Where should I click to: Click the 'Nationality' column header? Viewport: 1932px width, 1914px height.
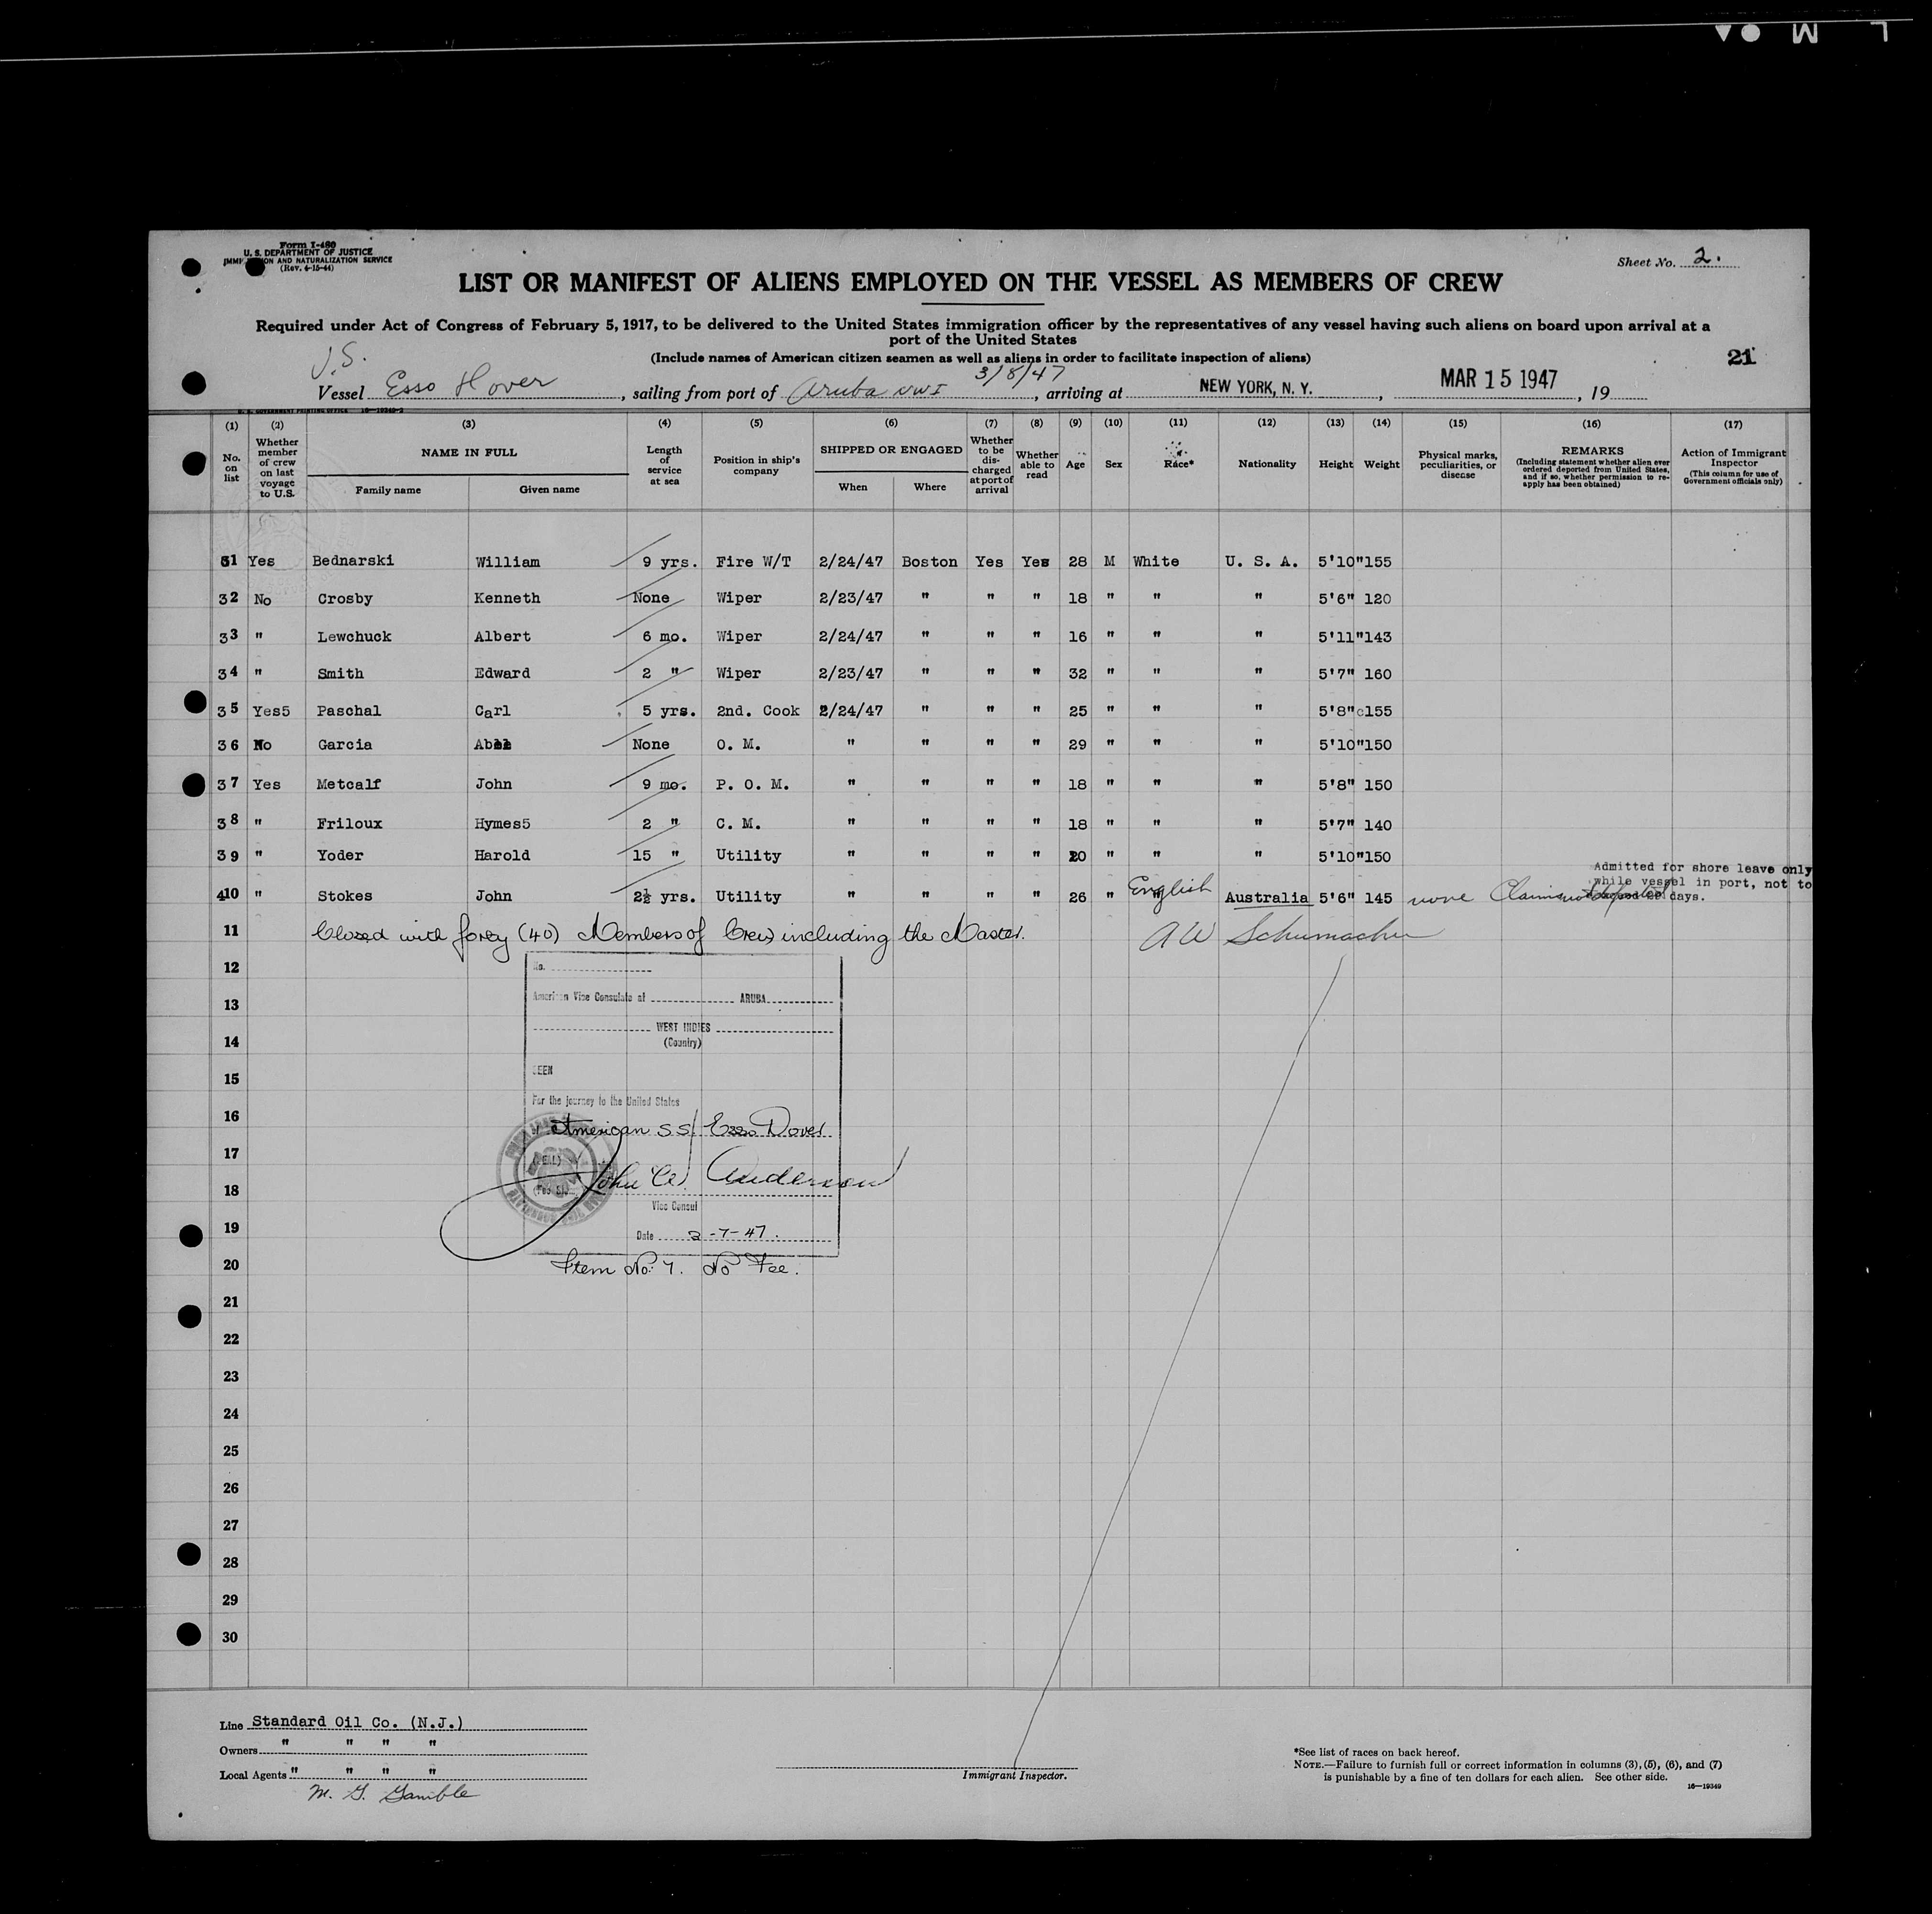pos(1267,464)
